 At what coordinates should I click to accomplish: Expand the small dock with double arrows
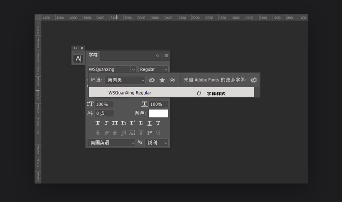point(76,48)
